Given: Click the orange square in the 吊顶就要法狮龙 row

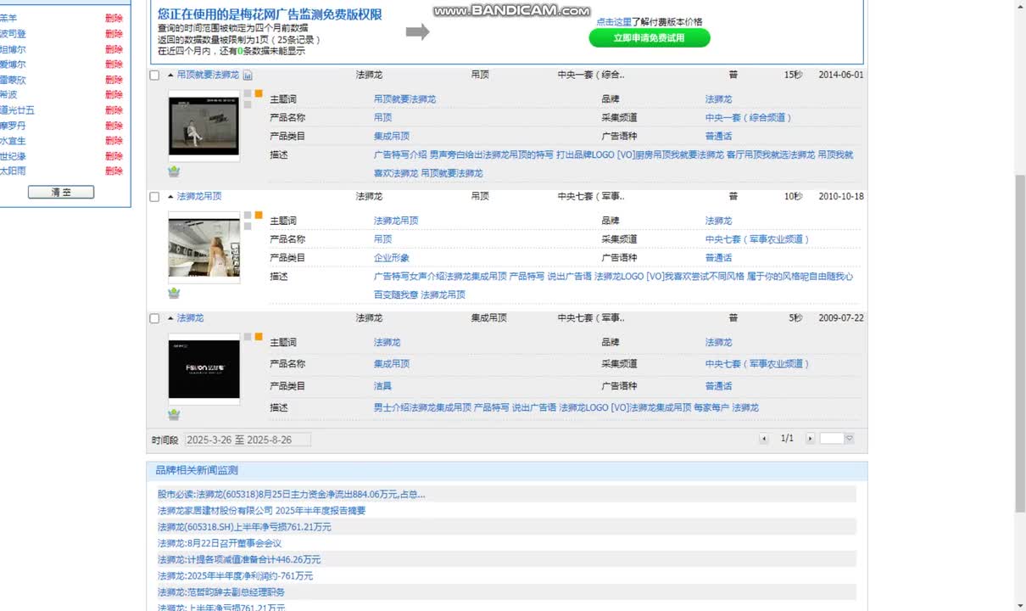Looking at the screenshot, I should pyautogui.click(x=259, y=93).
